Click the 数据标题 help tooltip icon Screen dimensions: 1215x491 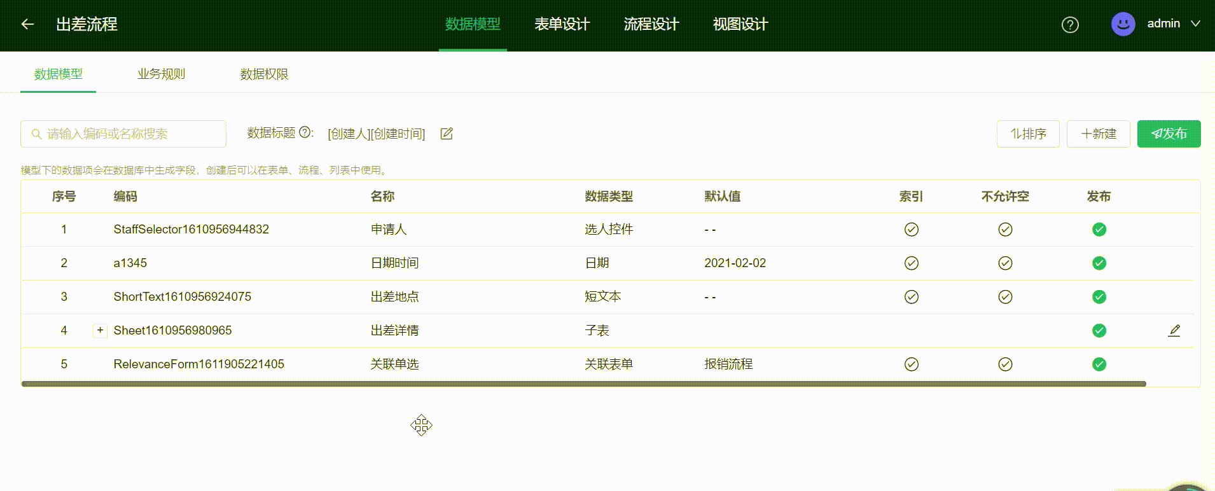pyautogui.click(x=305, y=132)
